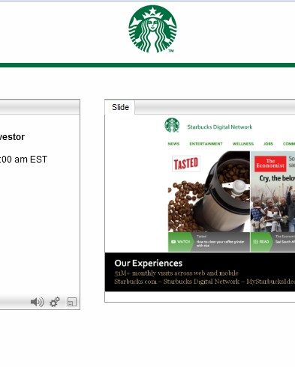Click the Starbucks siren logo at top
This screenshot has height=367, width=295.
152,29
